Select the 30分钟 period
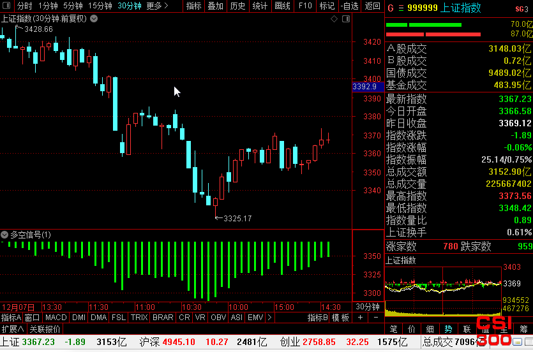 130,6
